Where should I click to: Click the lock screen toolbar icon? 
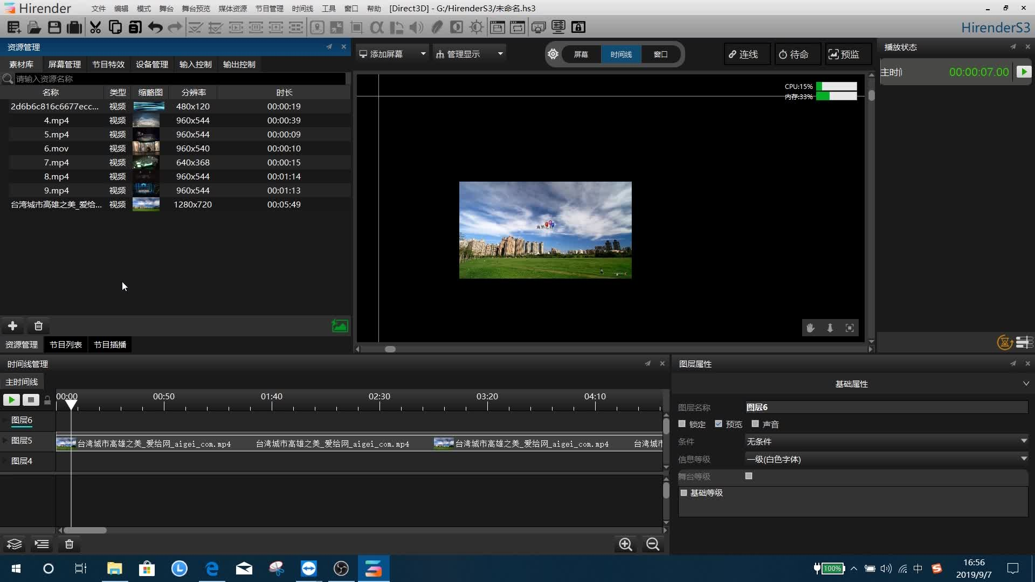tap(578, 27)
